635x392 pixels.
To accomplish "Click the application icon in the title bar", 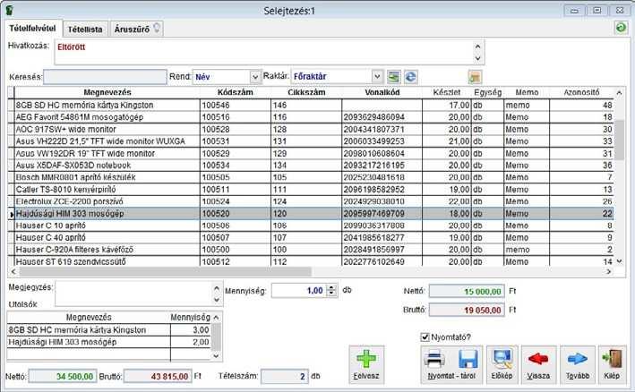I will (x=9, y=10).
